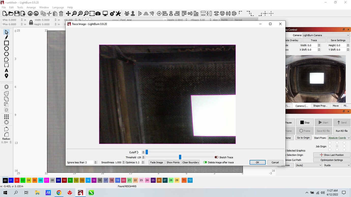Select the Text tool
The image size is (351, 197).
click(6, 70)
